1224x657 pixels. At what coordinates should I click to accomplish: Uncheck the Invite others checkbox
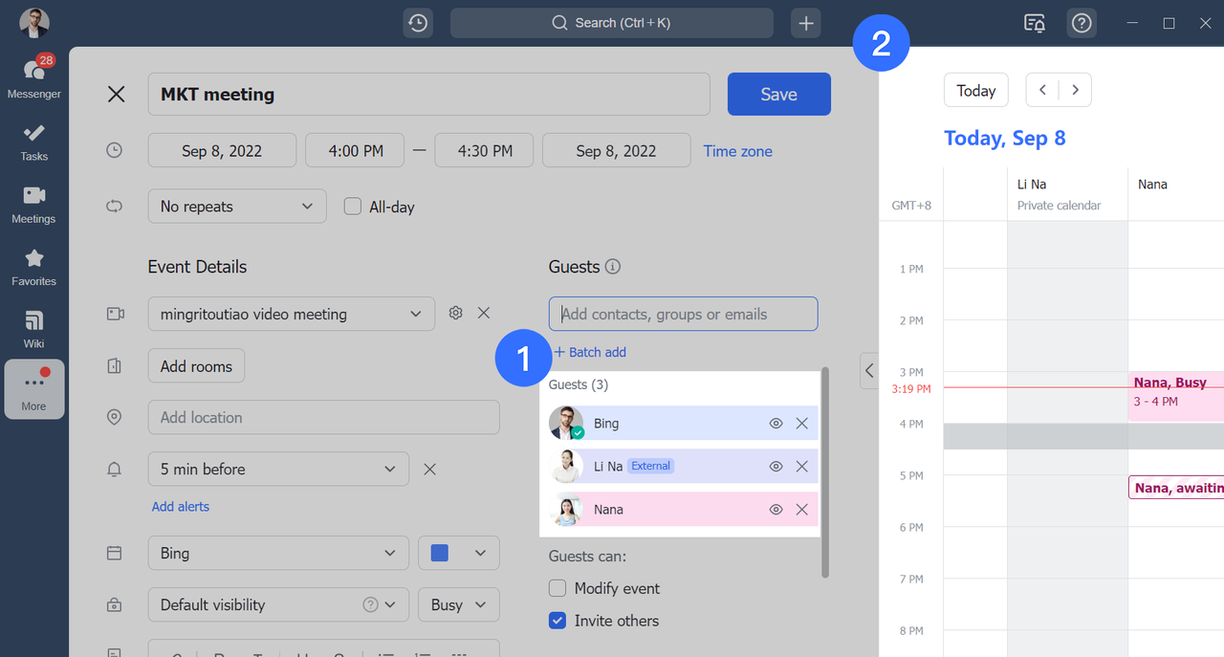pyautogui.click(x=557, y=621)
